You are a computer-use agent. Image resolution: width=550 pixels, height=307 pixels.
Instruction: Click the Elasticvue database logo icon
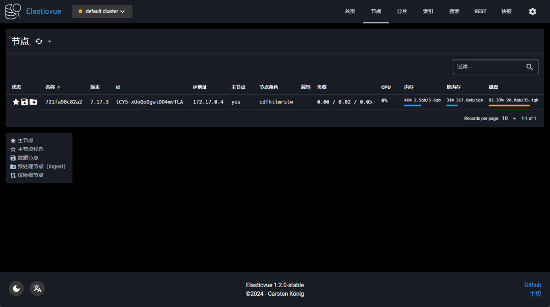coord(13,11)
